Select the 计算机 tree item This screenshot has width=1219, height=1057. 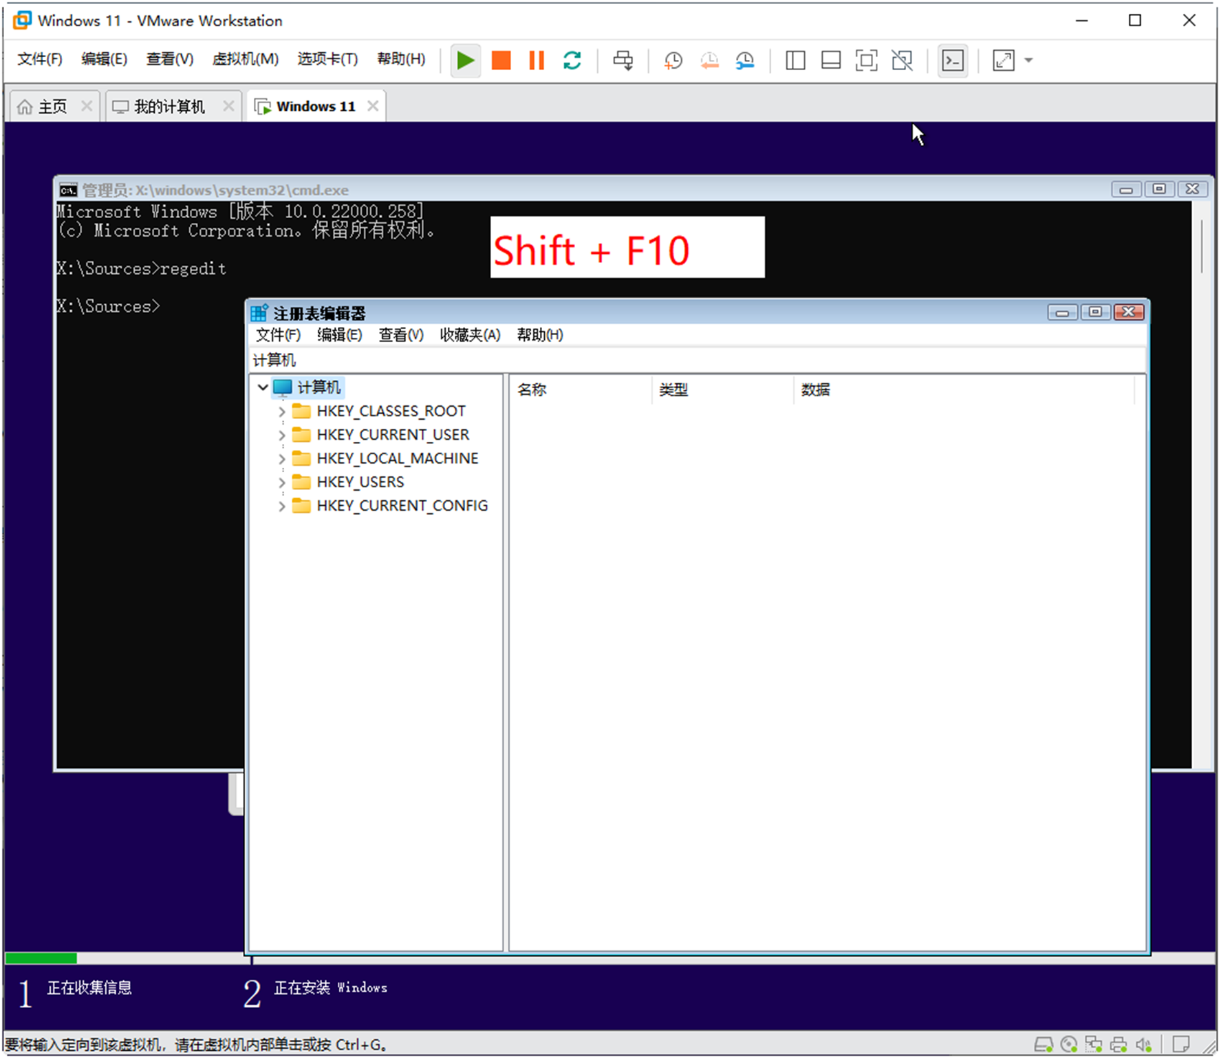(x=319, y=387)
